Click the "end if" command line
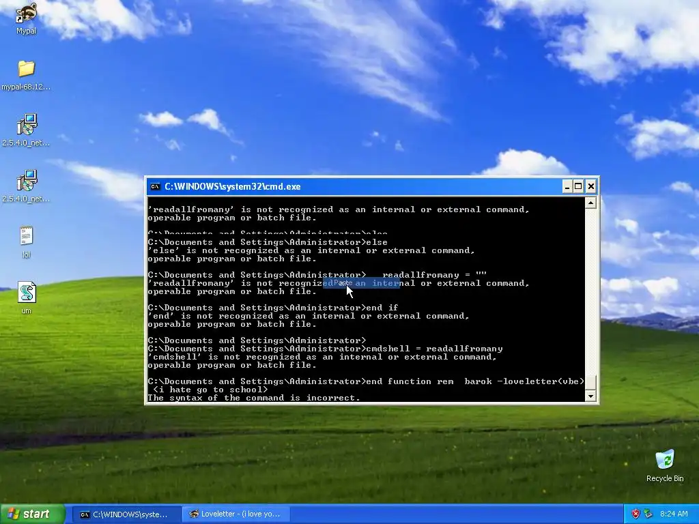The width and height of the screenshot is (699, 524). [273, 308]
